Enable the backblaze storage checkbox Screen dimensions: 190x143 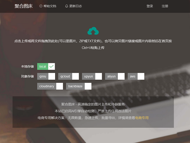[88, 86]
